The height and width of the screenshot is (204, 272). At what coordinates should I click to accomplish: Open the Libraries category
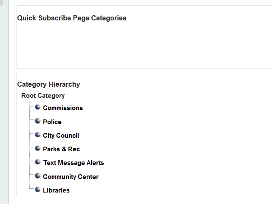click(x=56, y=190)
